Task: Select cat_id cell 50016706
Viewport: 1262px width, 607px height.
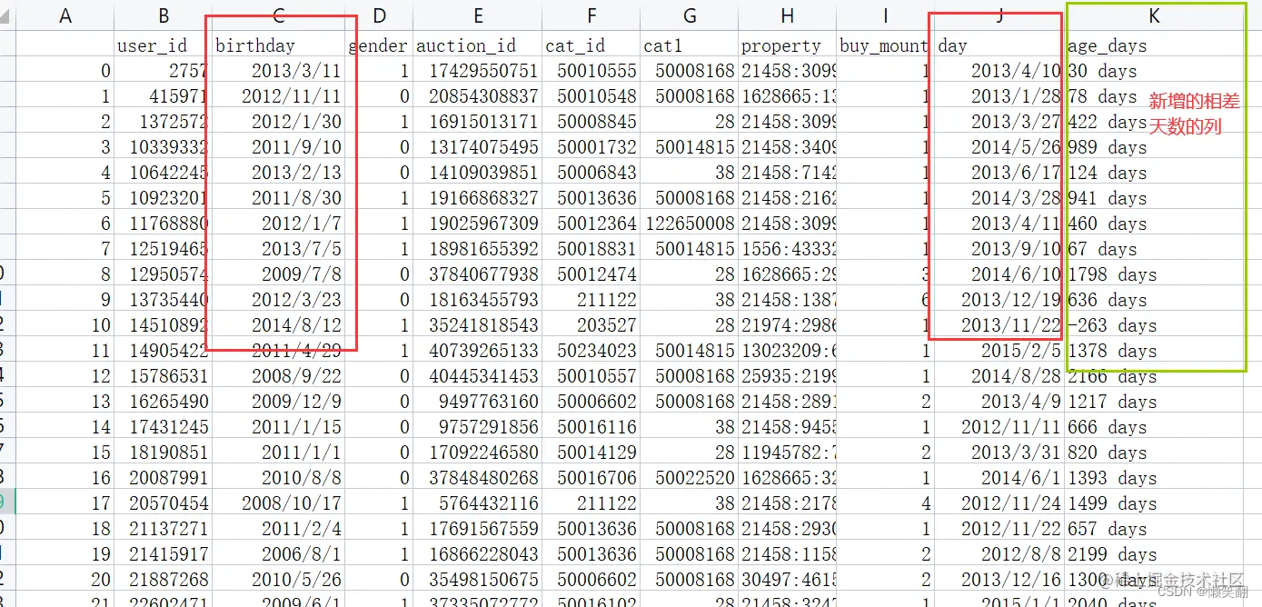Action: (x=591, y=478)
